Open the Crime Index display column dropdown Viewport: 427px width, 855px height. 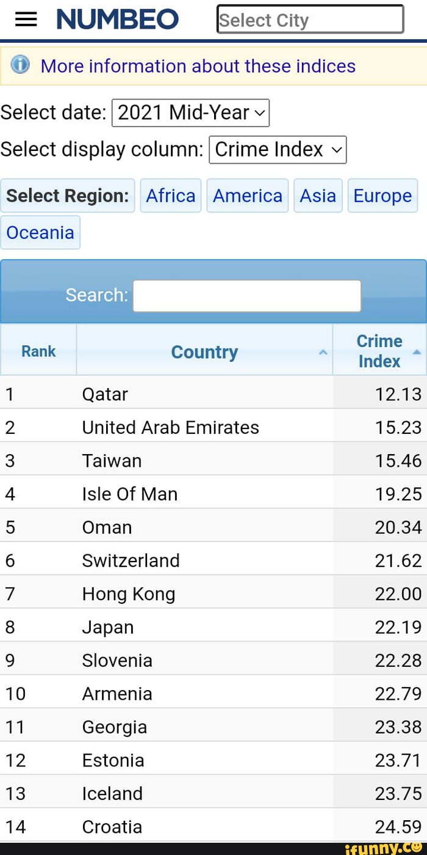278,150
